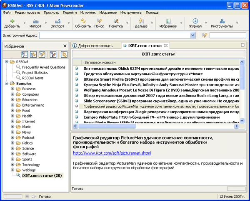Open the Перейти menu
Screen dimensions: 250x201
tap(70, 13)
